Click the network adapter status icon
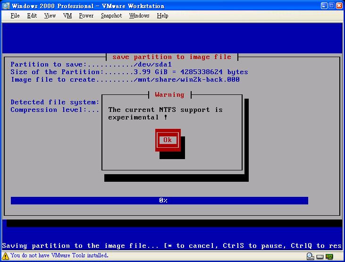The image size is (345, 262). coord(329,256)
